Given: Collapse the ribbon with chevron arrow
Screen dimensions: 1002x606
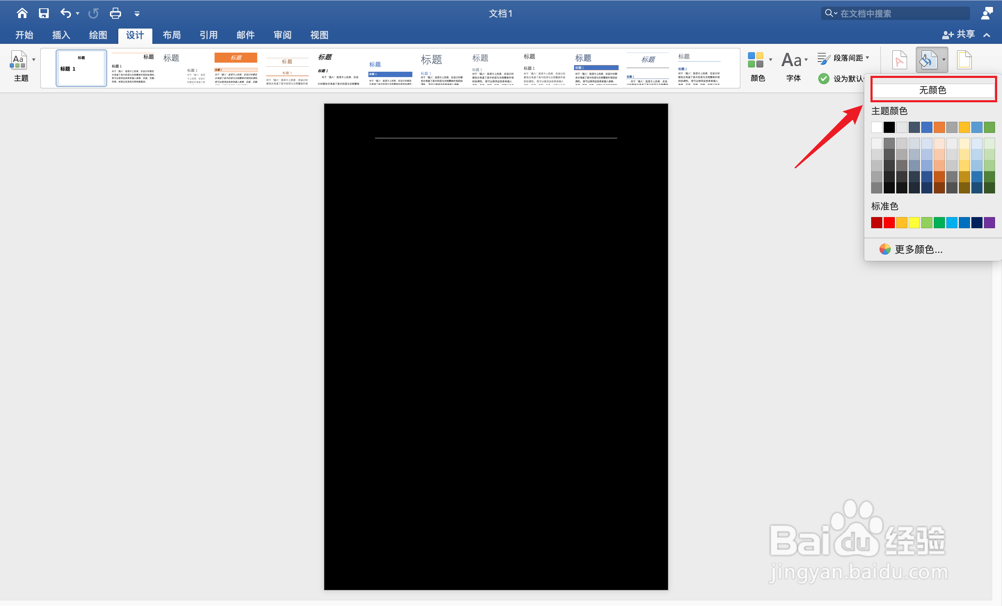Looking at the screenshot, I should (987, 35).
